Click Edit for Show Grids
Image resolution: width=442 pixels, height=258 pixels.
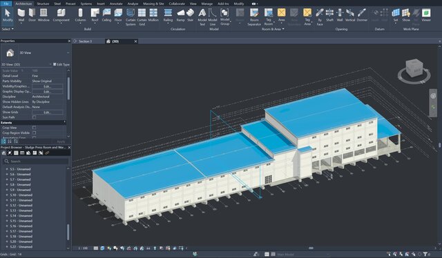(48, 112)
